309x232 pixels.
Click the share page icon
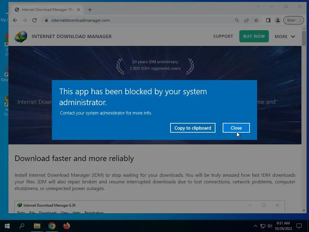(x=247, y=20)
